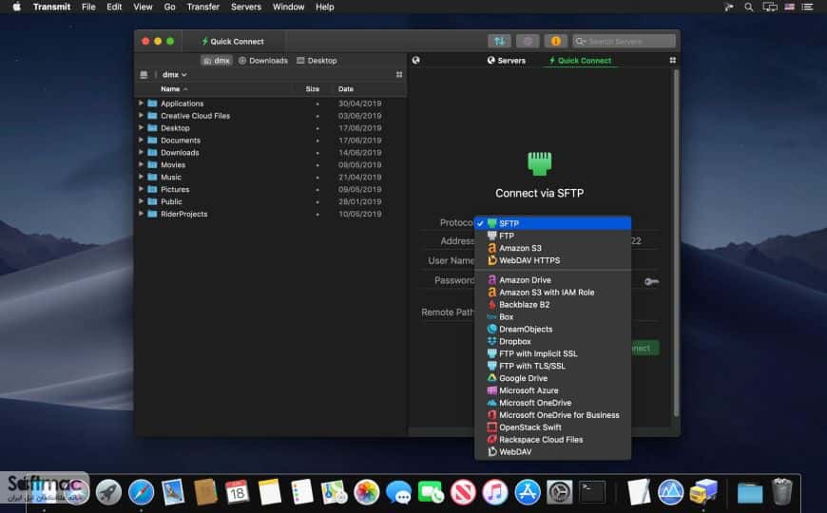Screen dimensions: 827x513
Task: Open Terminal from the Dock
Action: point(592,492)
